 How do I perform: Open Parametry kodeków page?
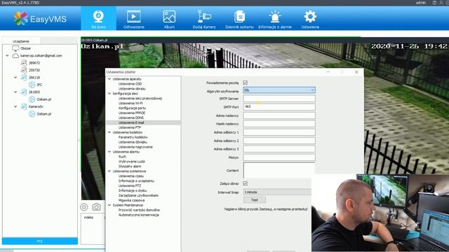pyautogui.click(x=133, y=137)
